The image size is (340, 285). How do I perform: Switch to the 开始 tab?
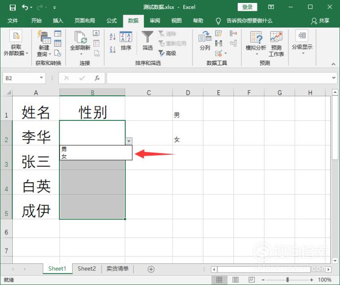tap(36, 21)
